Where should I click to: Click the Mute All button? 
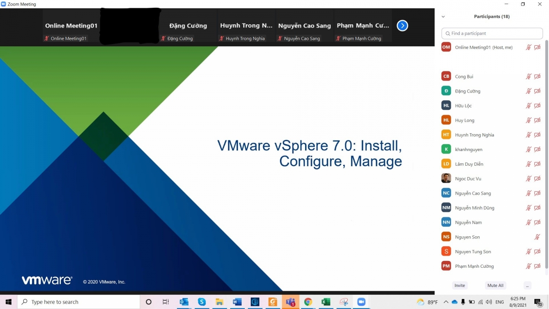coord(495,285)
